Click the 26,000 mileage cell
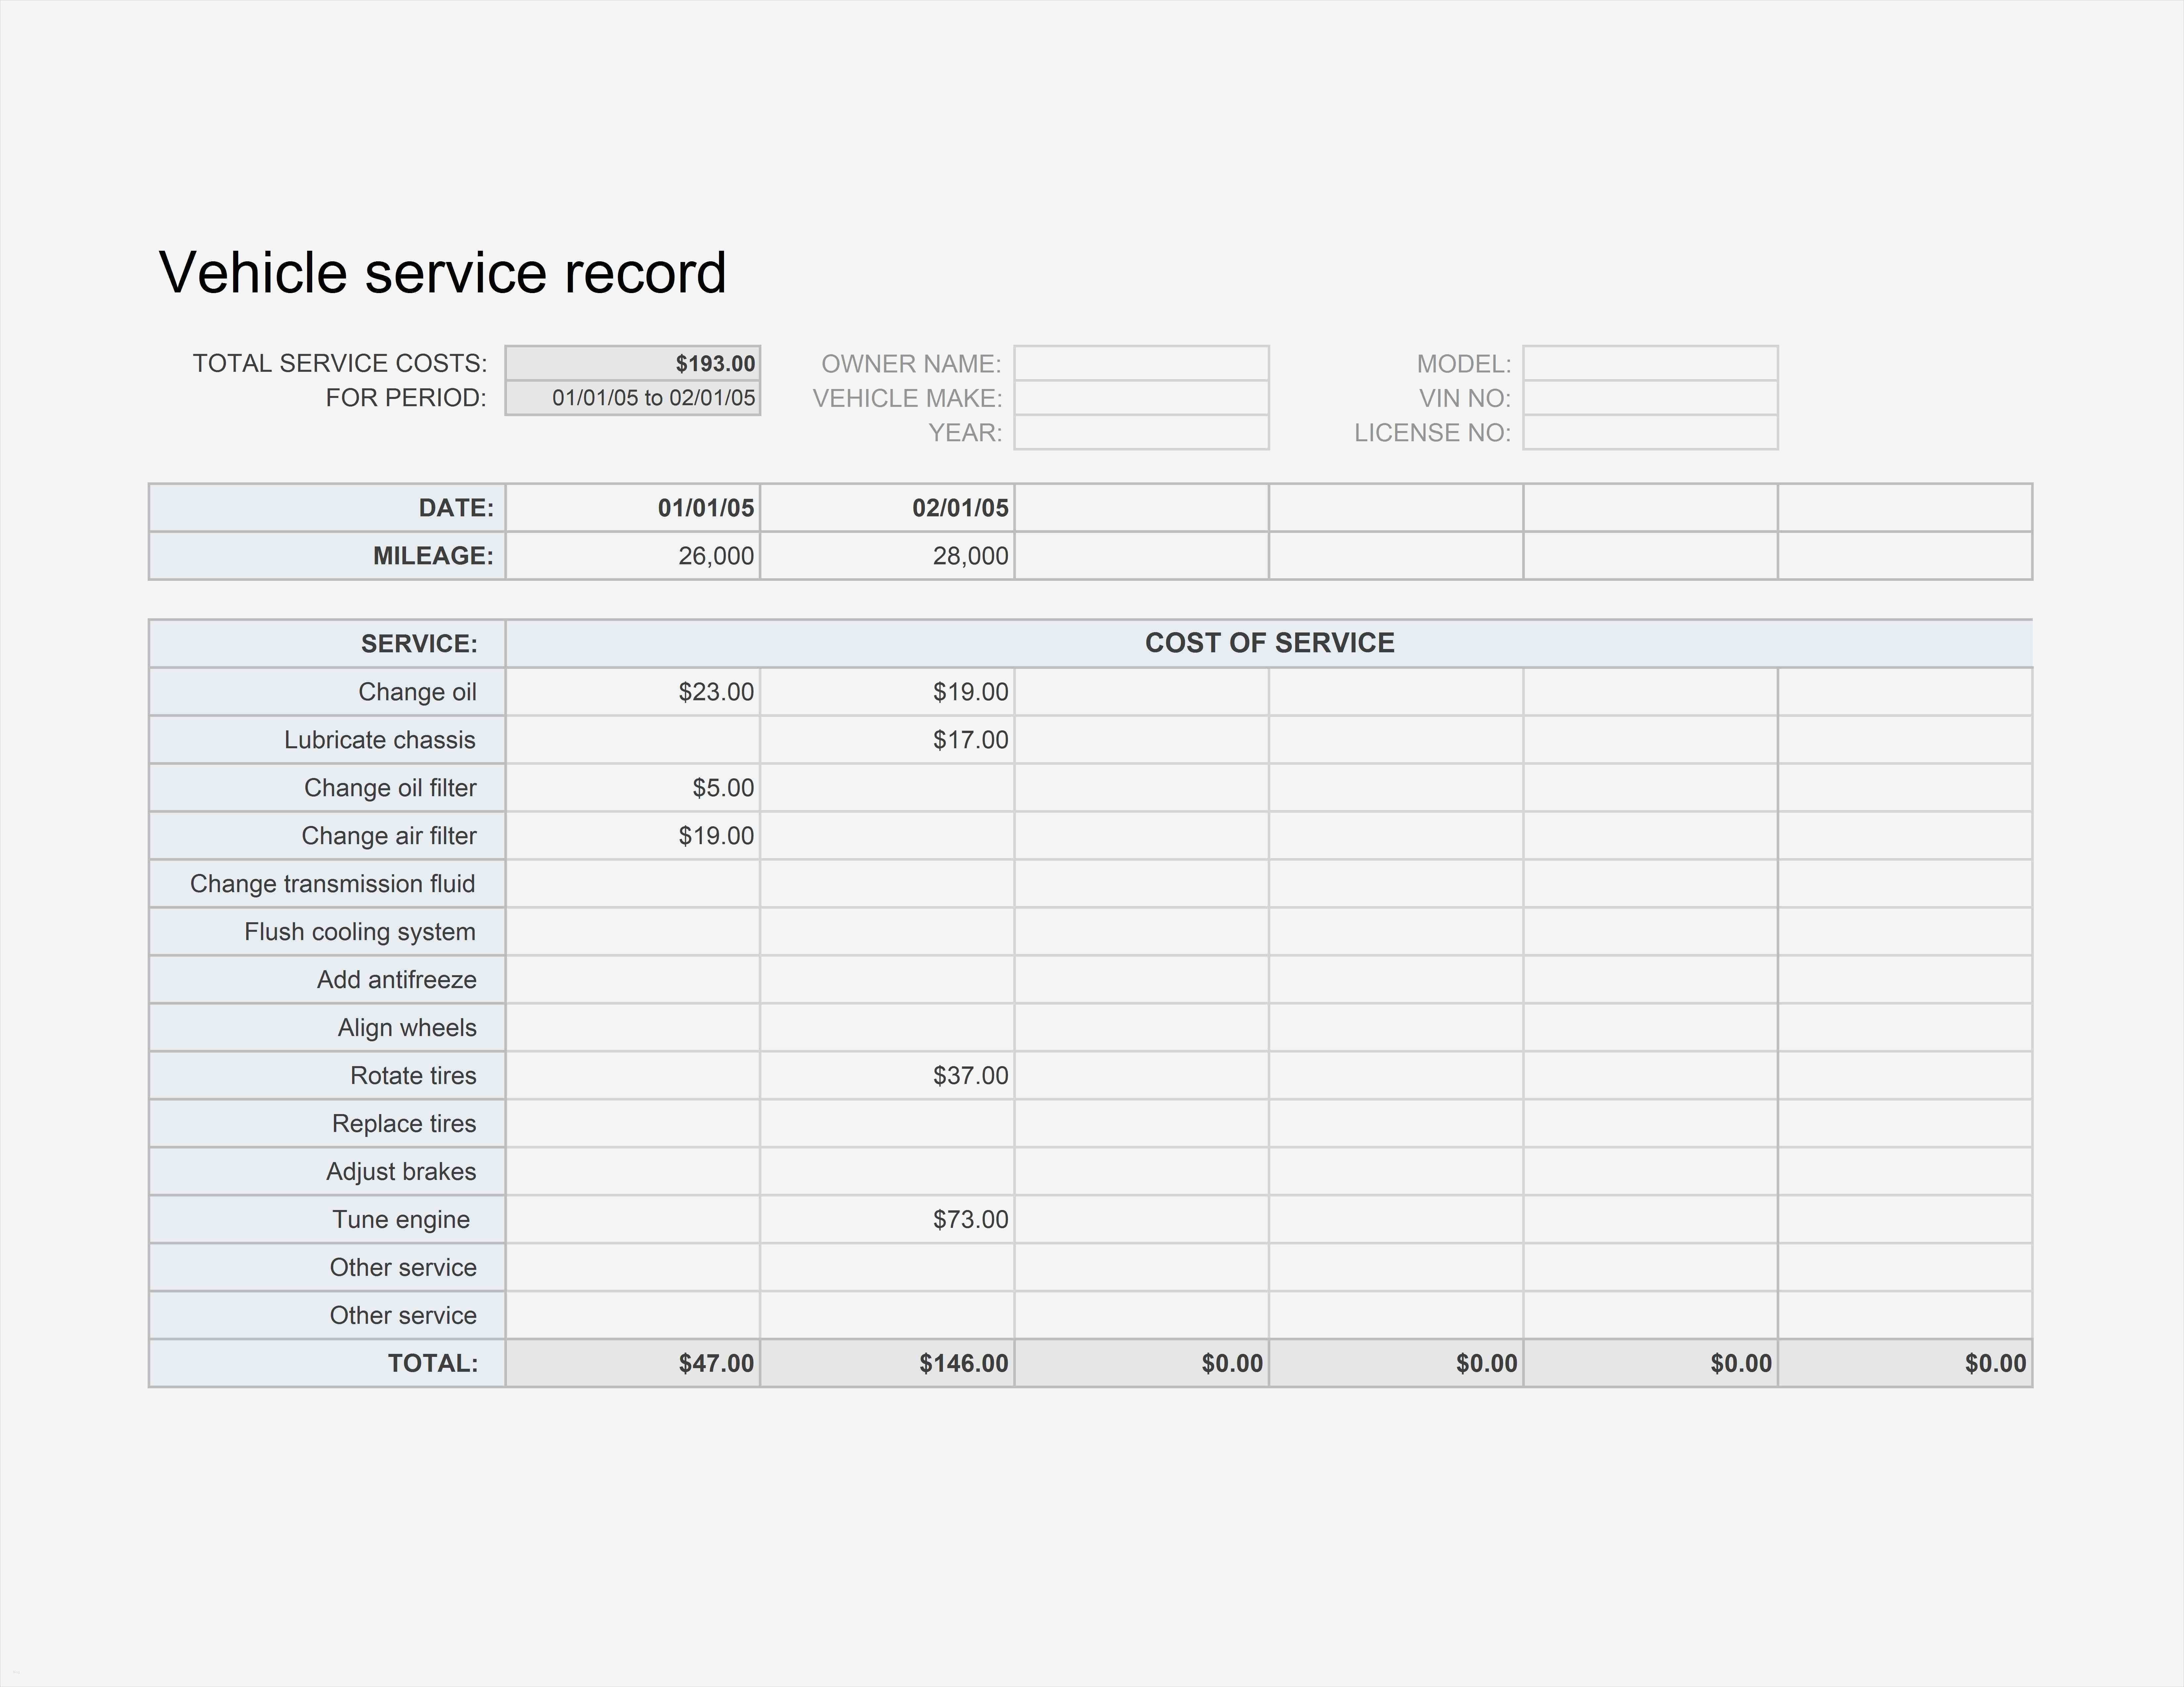Image resolution: width=2184 pixels, height=1687 pixels. pos(633,556)
